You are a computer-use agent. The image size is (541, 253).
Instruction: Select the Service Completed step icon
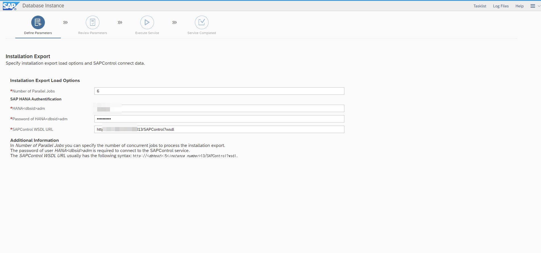(x=202, y=22)
